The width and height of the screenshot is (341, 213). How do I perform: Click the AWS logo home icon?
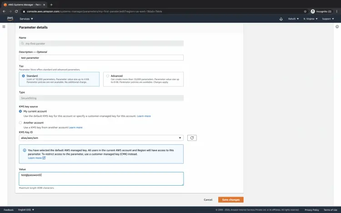pyautogui.click(x=10, y=19)
